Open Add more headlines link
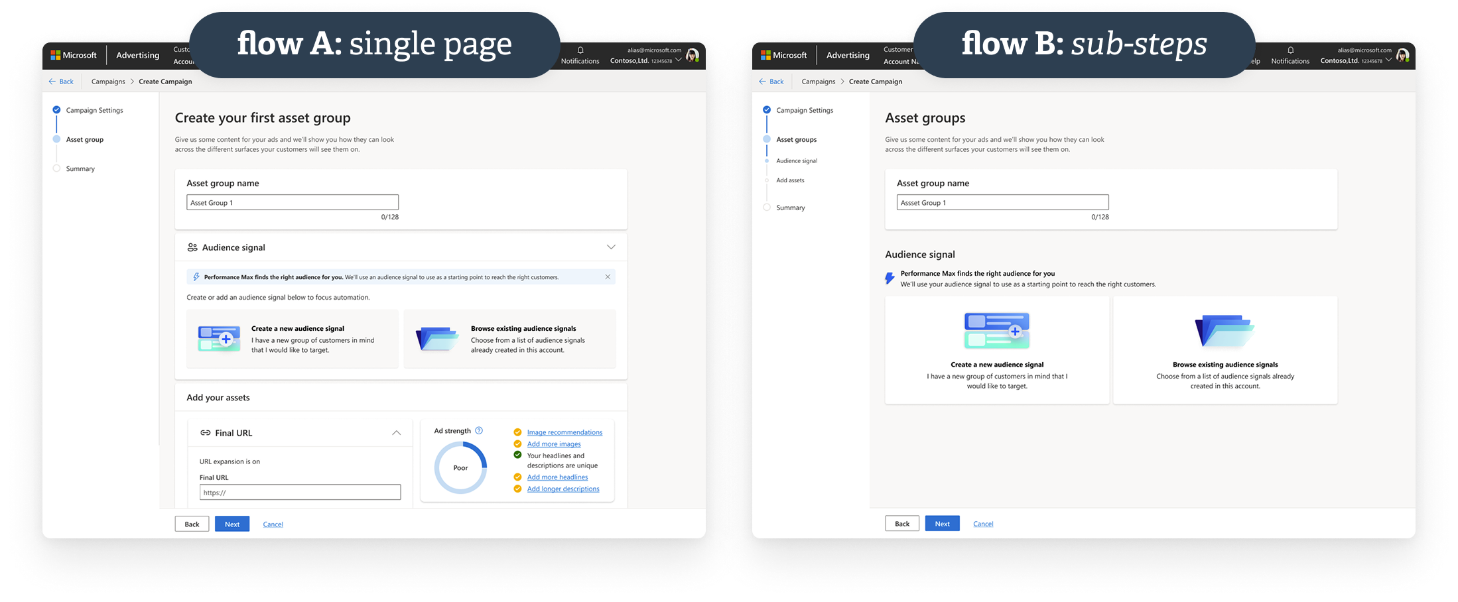Image resolution: width=1458 pixels, height=602 pixels. tap(557, 477)
